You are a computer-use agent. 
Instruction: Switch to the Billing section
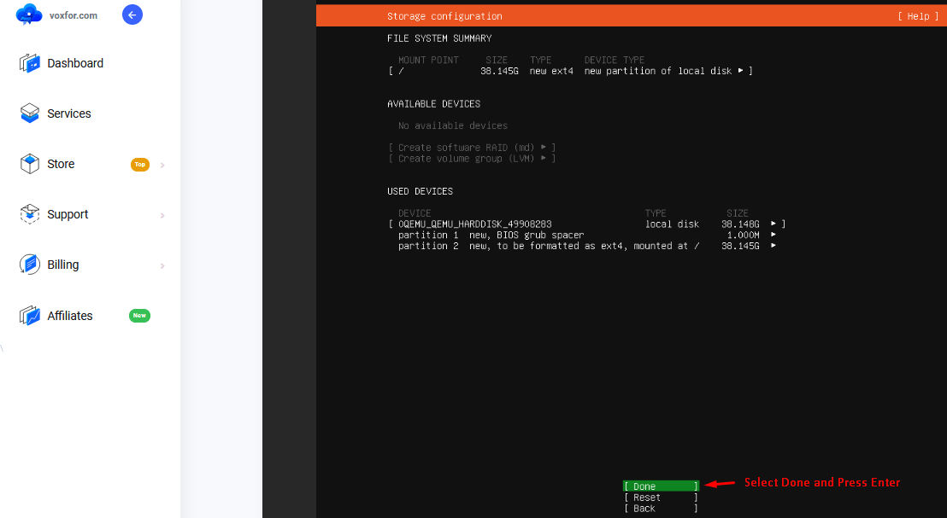tap(62, 265)
